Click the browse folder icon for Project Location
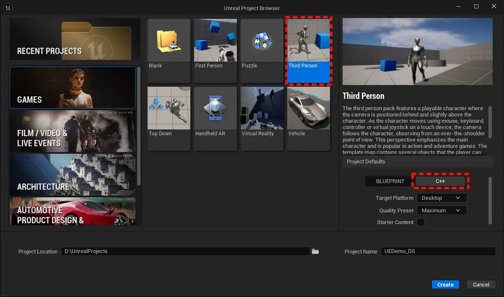 pos(315,251)
